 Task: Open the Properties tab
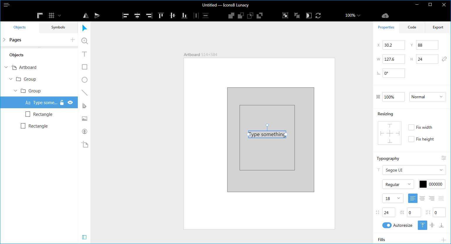[x=386, y=27]
